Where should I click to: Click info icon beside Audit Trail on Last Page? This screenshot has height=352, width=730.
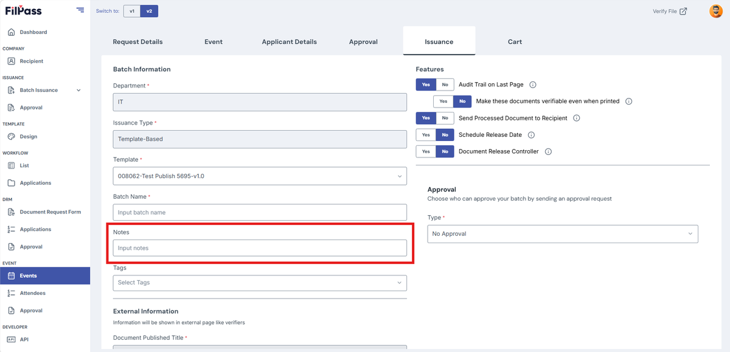pos(532,85)
